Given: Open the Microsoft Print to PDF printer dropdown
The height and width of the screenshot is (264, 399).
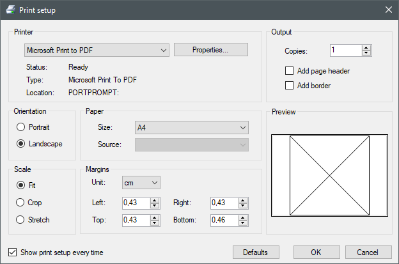Looking at the screenshot, I should (x=96, y=50).
